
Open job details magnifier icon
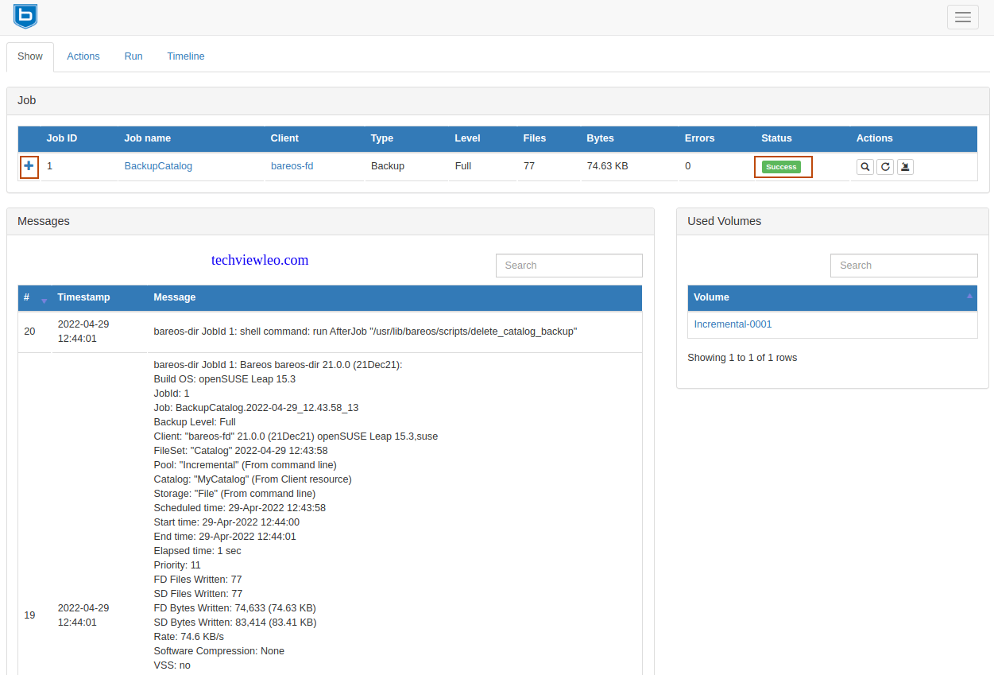click(865, 167)
